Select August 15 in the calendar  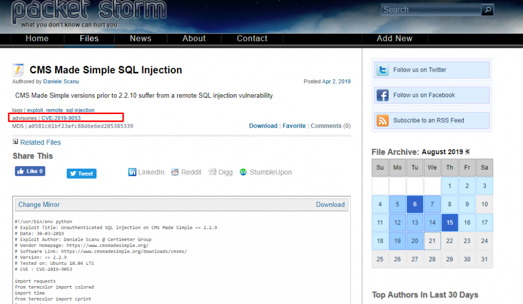(x=449, y=223)
